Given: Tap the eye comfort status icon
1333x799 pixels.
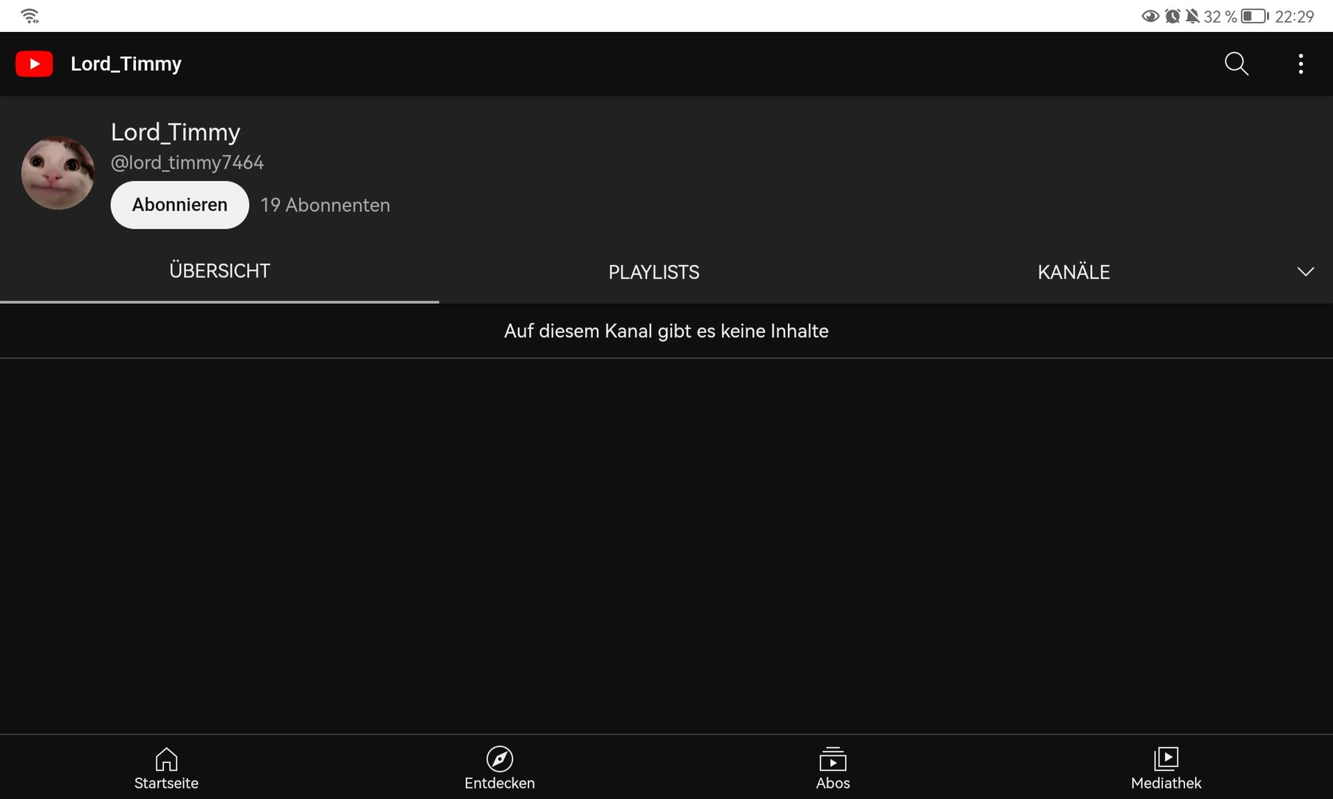Looking at the screenshot, I should [x=1150, y=16].
